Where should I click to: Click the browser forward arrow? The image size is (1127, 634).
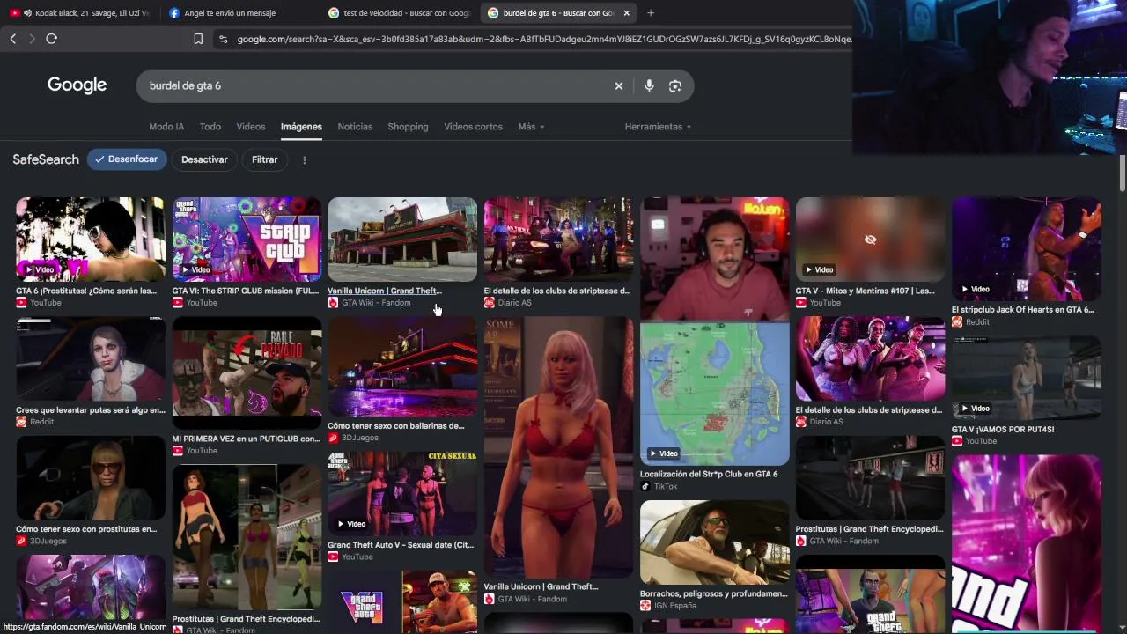coord(32,39)
